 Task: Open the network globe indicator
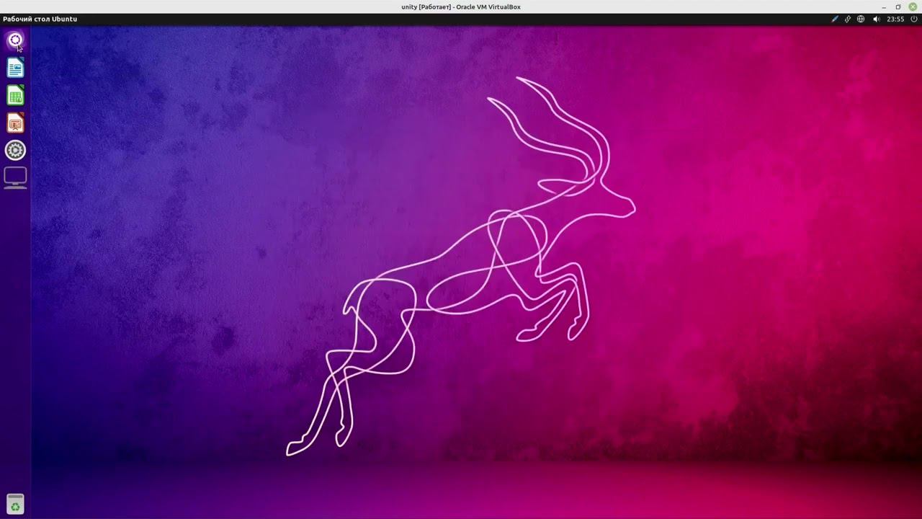click(861, 19)
